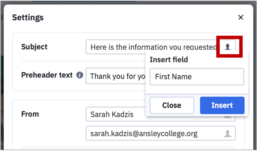Screen dimensions: 257x151
Task: Click the From label
Action: point(30,114)
